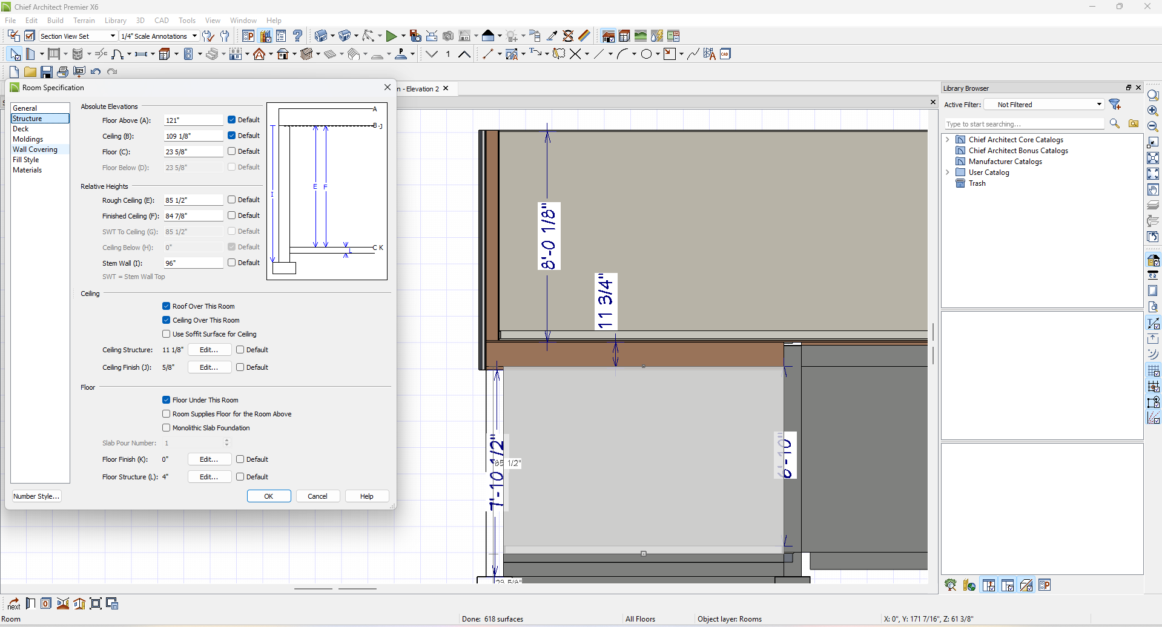1162x627 pixels.
Task: Enable Monolithic Slab Foundation checkbox
Action: click(166, 428)
